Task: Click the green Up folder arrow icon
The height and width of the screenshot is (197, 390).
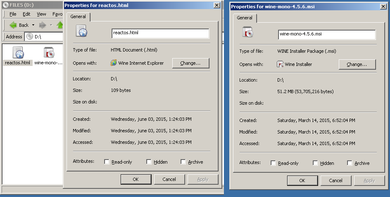Action: click(x=59, y=25)
